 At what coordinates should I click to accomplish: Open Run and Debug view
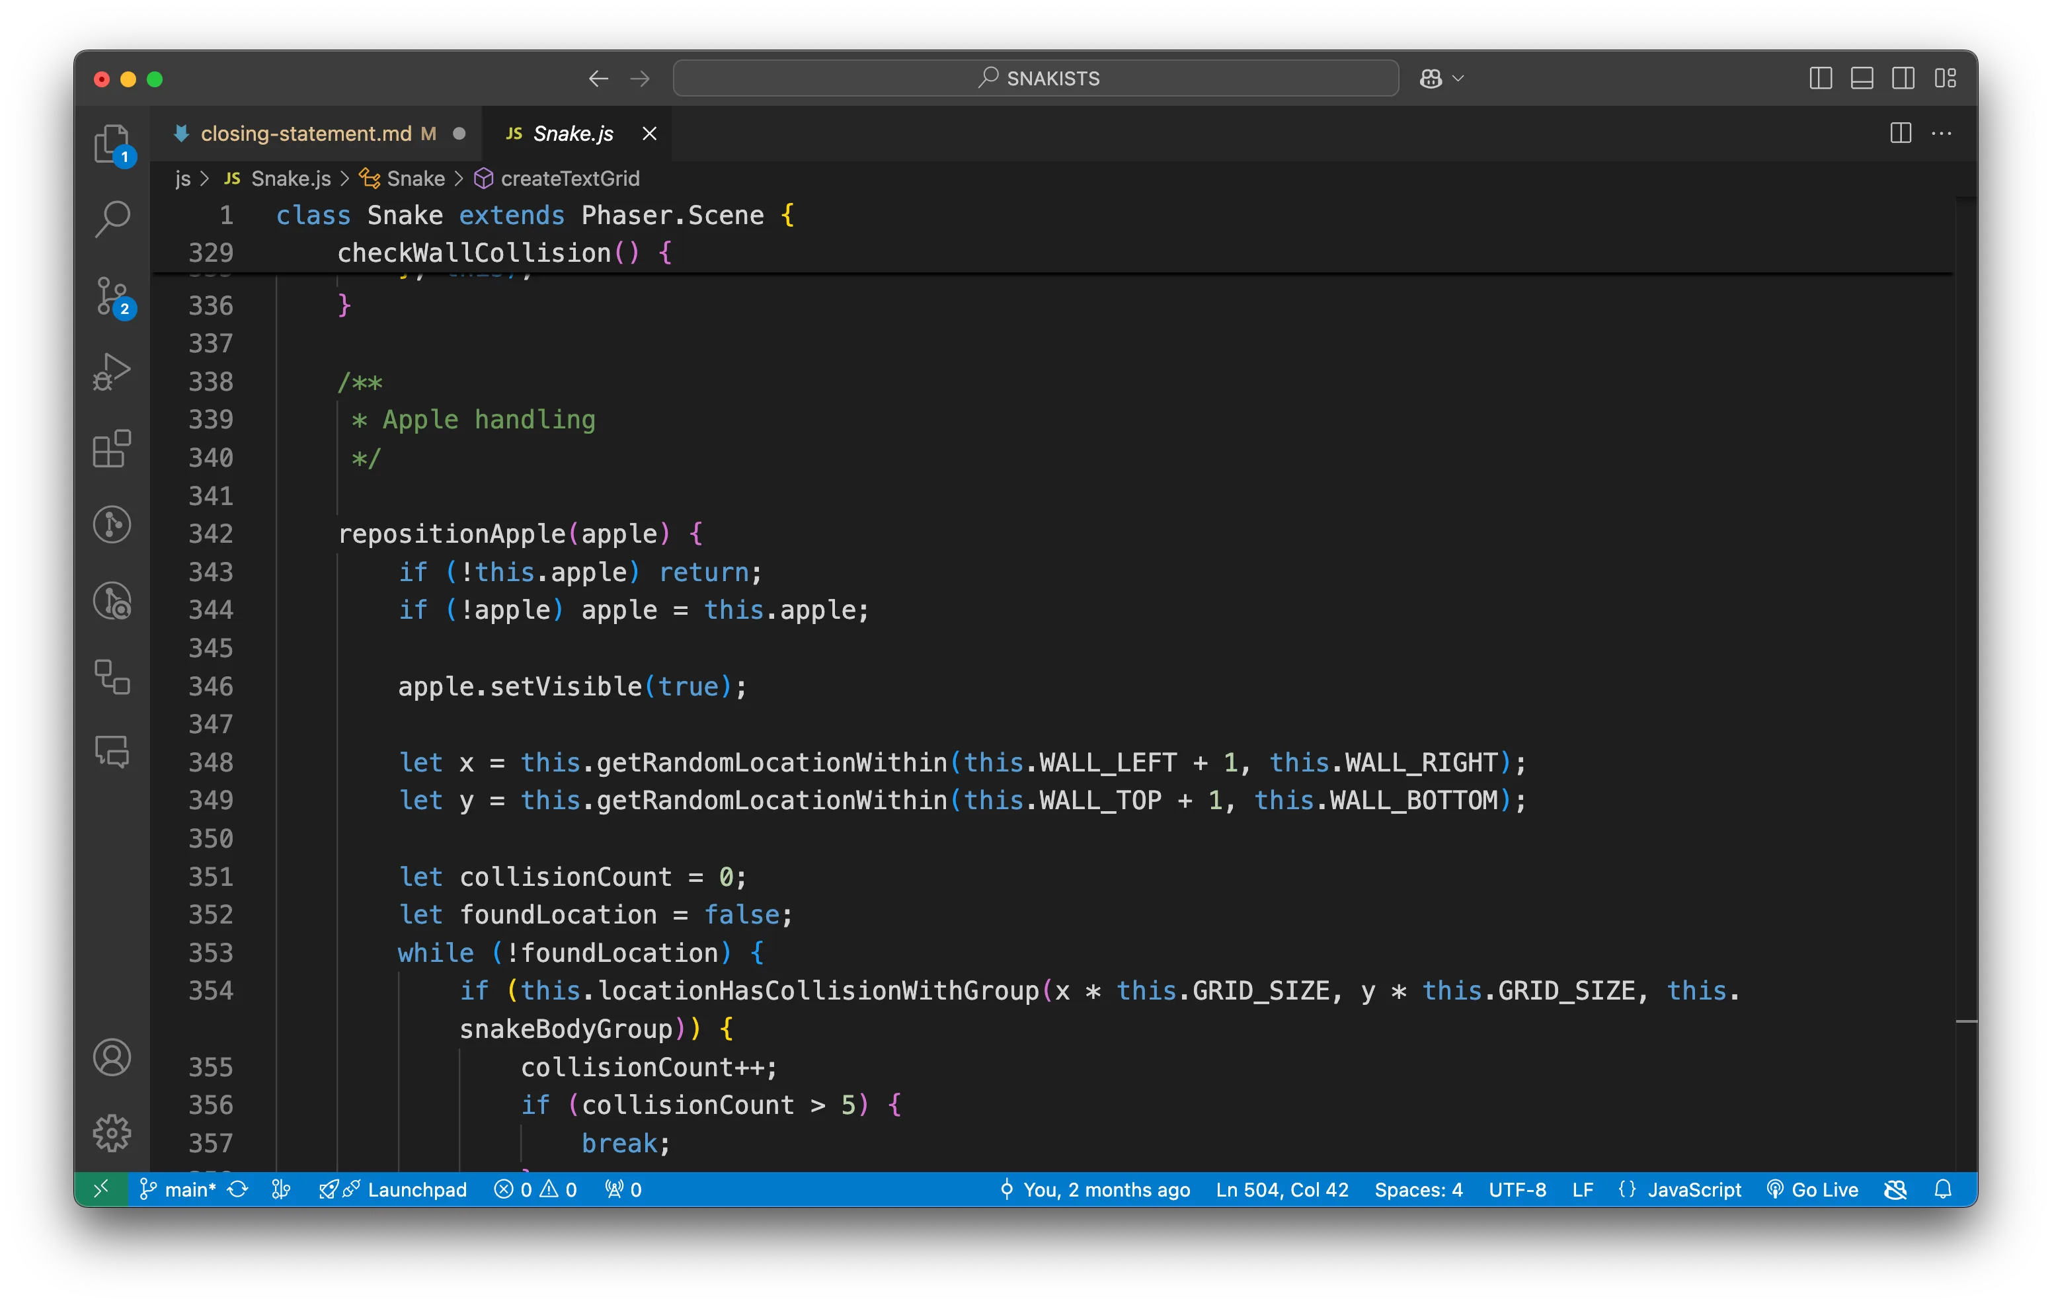pyautogui.click(x=112, y=372)
